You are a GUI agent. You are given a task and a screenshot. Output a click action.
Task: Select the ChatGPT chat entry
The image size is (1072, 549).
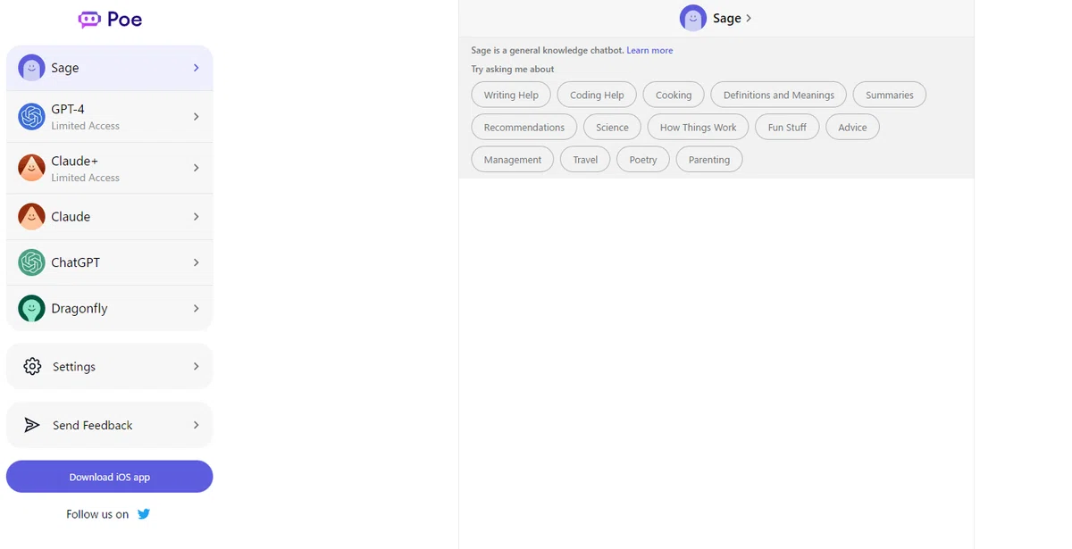point(109,262)
